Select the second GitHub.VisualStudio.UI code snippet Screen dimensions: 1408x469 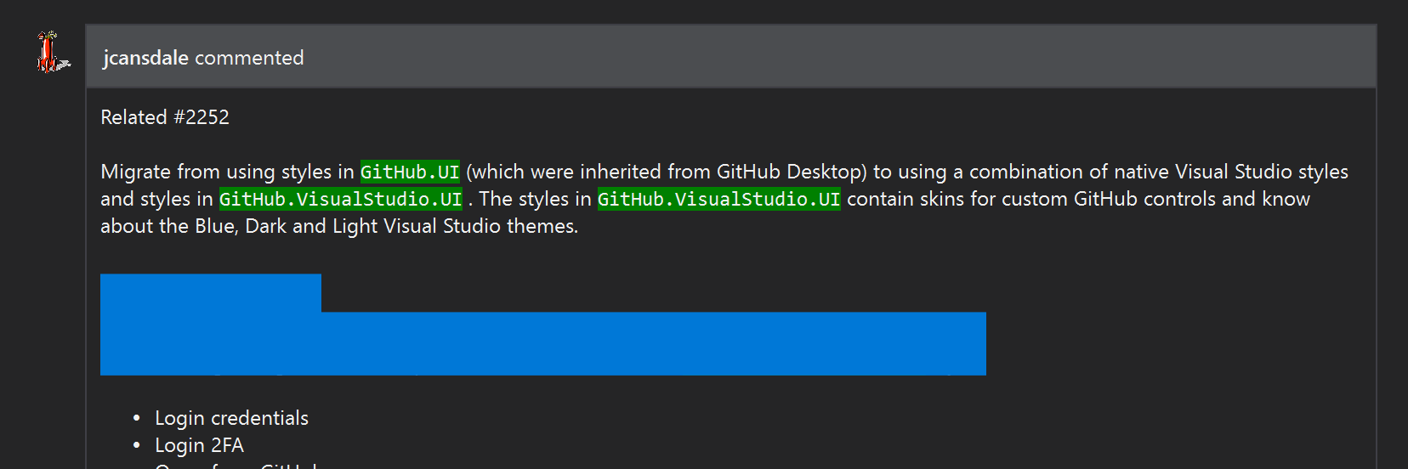point(719,199)
